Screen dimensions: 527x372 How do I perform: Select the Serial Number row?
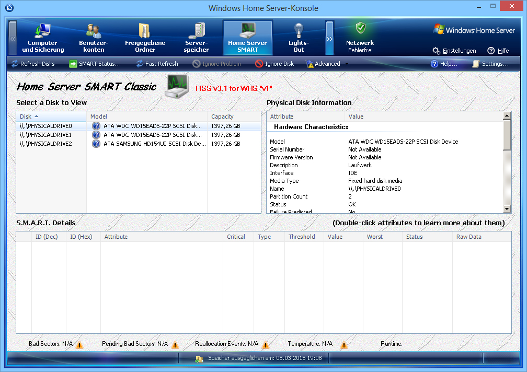pos(385,149)
